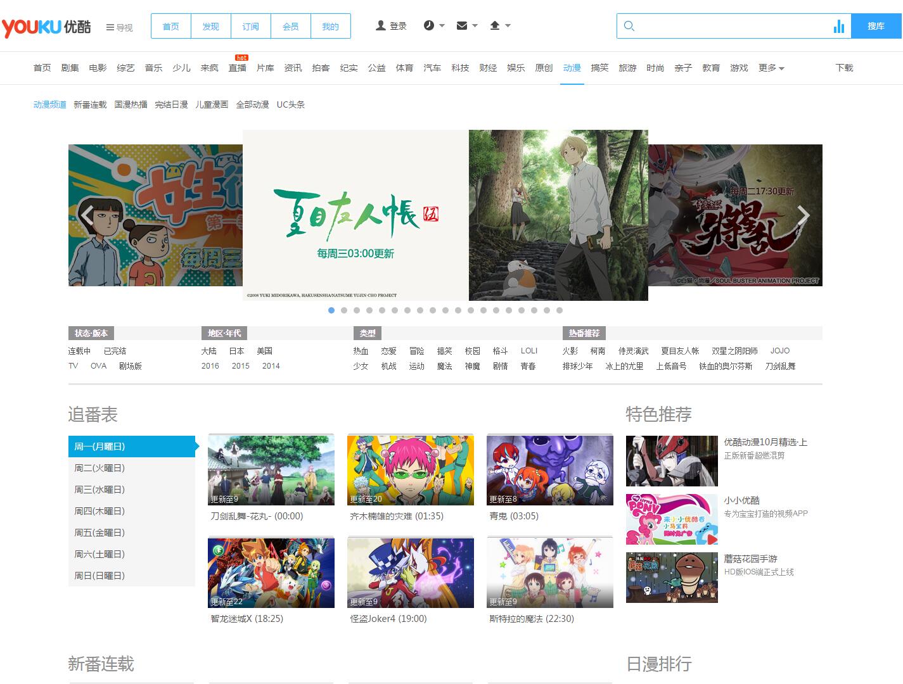The height and width of the screenshot is (684, 903).
Task: Filter by LOLI genre
Action: pos(529,351)
